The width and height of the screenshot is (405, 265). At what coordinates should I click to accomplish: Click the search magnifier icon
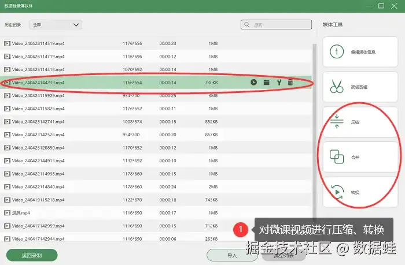point(246,24)
